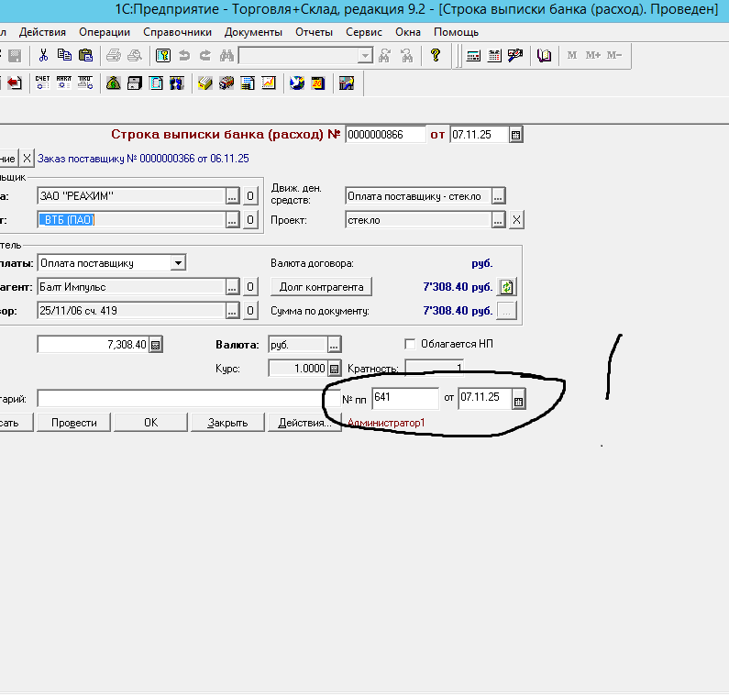The width and height of the screenshot is (729, 696).
Task: Click the open book icon
Action: tap(544, 56)
